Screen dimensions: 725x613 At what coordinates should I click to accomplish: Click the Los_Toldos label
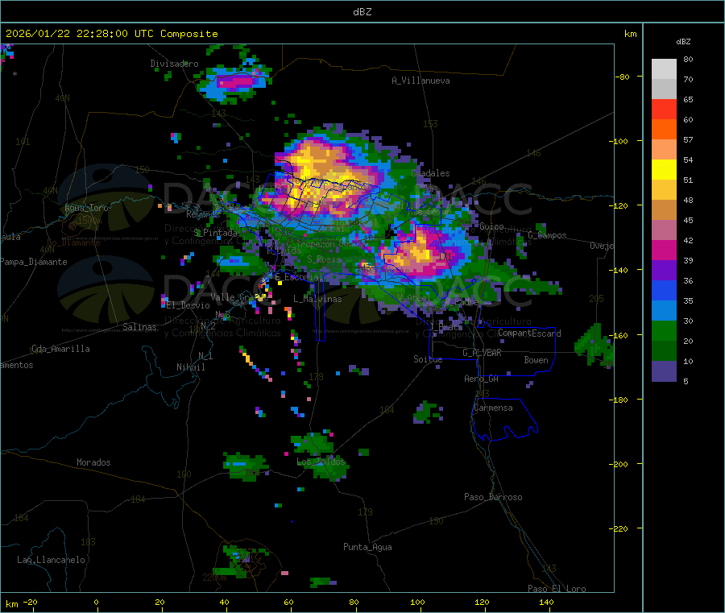[x=321, y=462]
